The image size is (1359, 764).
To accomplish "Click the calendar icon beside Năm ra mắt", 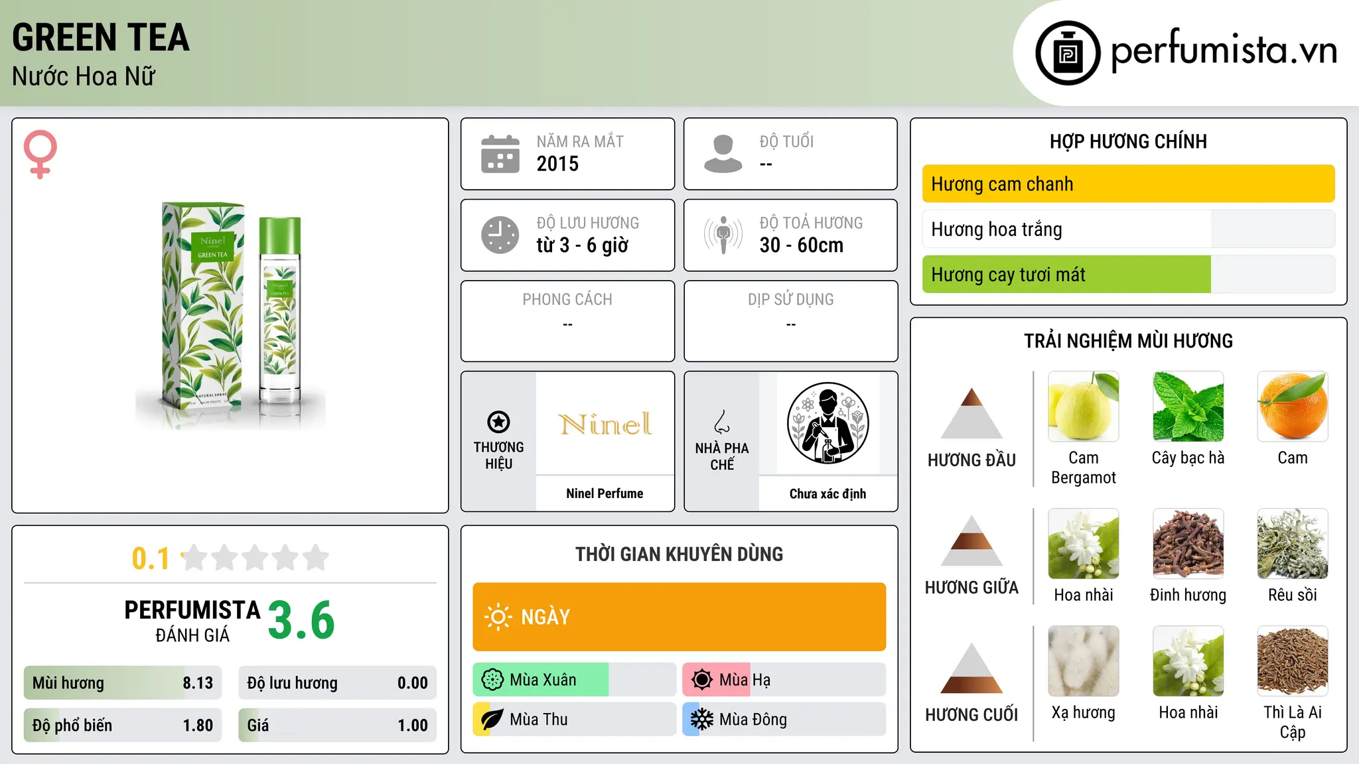I will coord(500,154).
